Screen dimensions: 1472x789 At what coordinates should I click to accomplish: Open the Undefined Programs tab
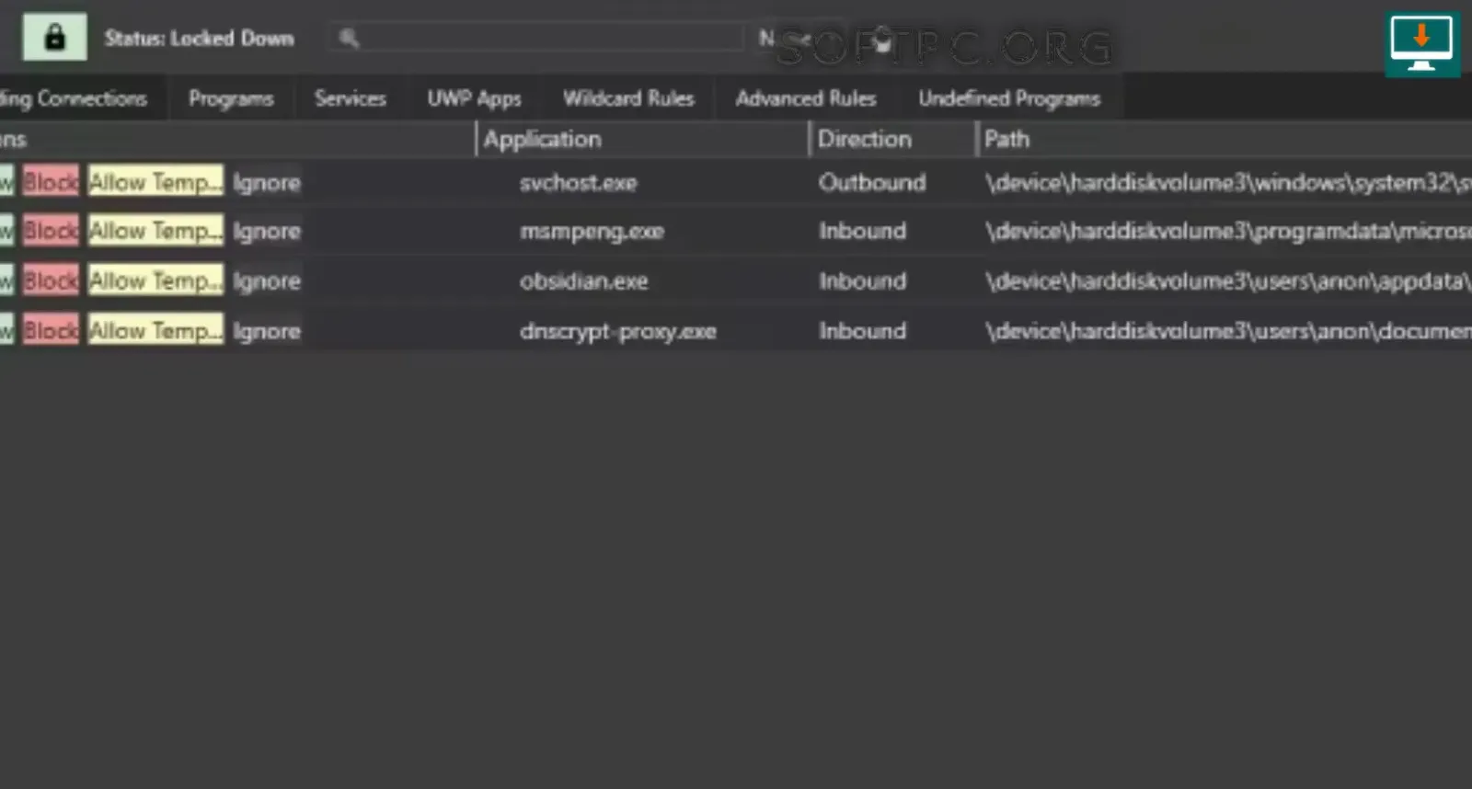point(1009,98)
